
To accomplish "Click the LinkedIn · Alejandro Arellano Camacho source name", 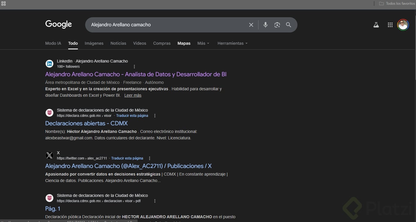I will tap(92, 61).
